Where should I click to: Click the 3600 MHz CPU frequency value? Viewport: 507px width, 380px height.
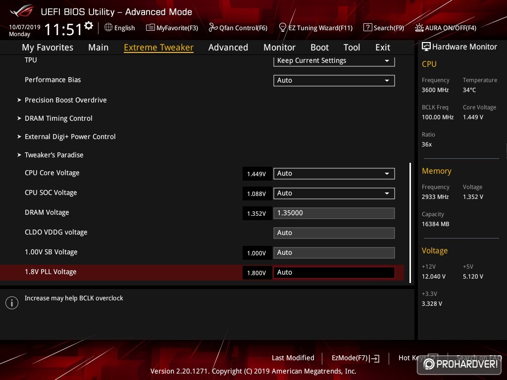pyautogui.click(x=435, y=90)
